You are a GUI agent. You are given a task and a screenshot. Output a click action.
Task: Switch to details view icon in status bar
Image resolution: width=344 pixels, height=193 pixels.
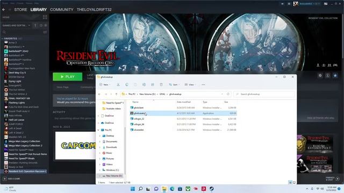click(x=290, y=182)
